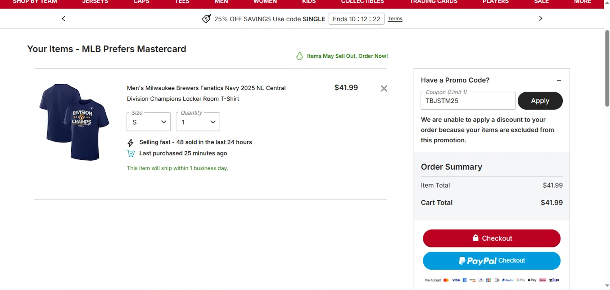The height and width of the screenshot is (290, 610).
Task: Apply the promo code
Action: click(x=540, y=101)
